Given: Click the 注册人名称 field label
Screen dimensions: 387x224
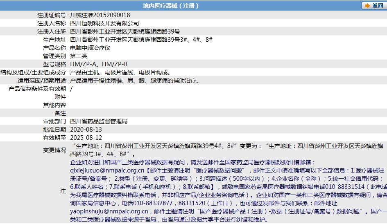Looking at the screenshot, I should pos(52,23).
